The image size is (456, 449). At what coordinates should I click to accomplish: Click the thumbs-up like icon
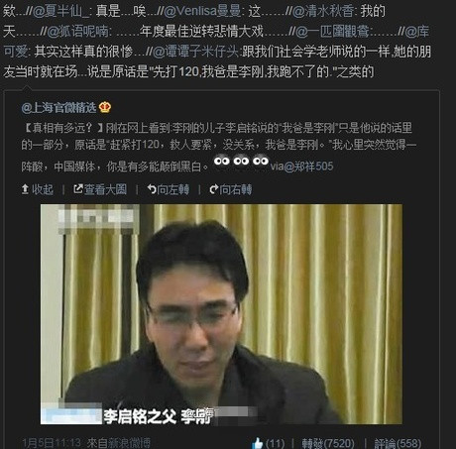tap(258, 443)
